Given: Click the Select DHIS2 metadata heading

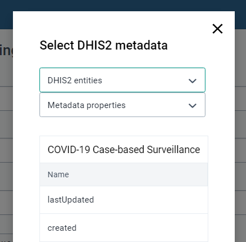Looking at the screenshot, I should click(x=104, y=45).
